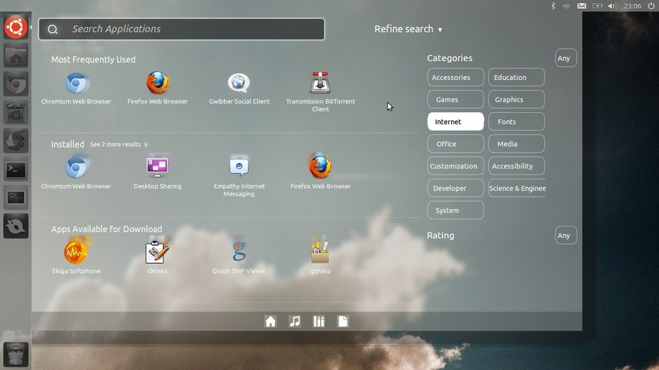Open the Wi-Fi network indicator
659x370 pixels.
coord(567,6)
